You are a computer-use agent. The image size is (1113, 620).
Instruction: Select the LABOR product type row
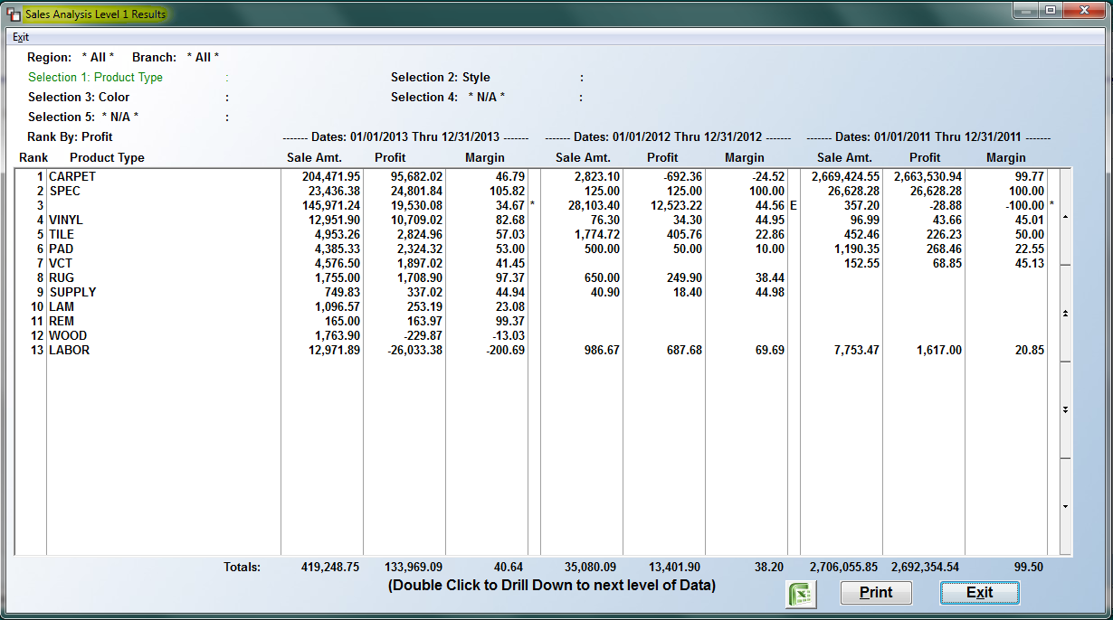(x=537, y=350)
